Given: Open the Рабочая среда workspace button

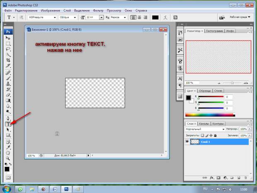Looking at the screenshot, I should tap(240, 17).
